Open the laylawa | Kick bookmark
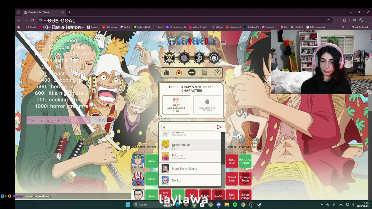The image size is (372, 209). (x=142, y=27)
